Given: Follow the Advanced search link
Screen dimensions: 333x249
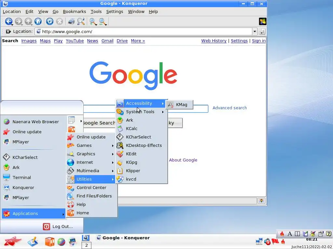Looking at the screenshot, I should (x=230, y=108).
